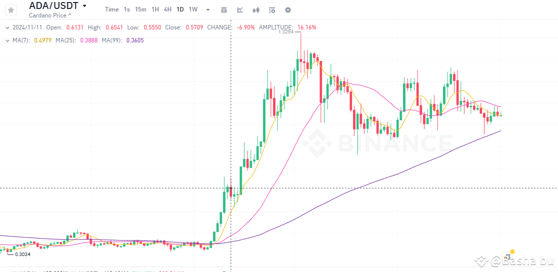Toggle the favorite star for ADA/USDT
The height and width of the screenshot is (272, 558).
11,10
